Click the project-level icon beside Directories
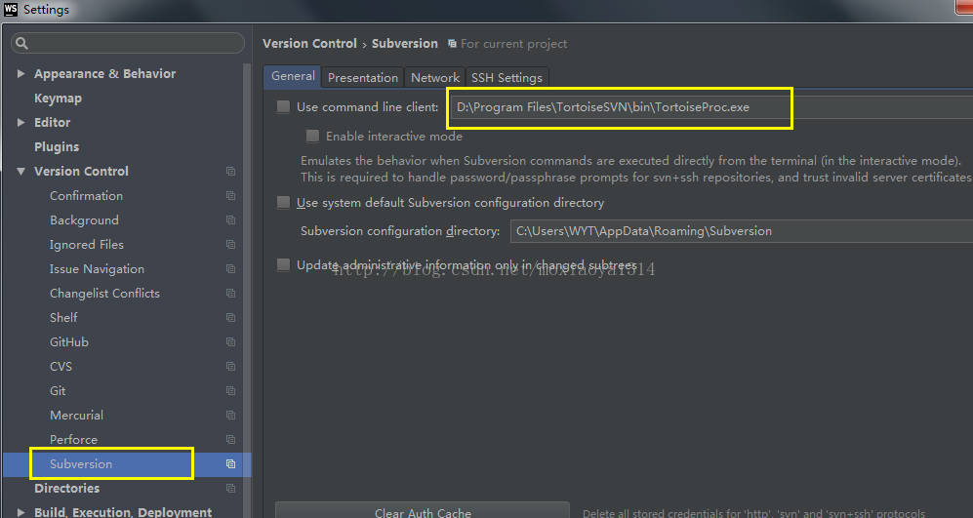Viewport: 973px width, 518px height. point(231,489)
